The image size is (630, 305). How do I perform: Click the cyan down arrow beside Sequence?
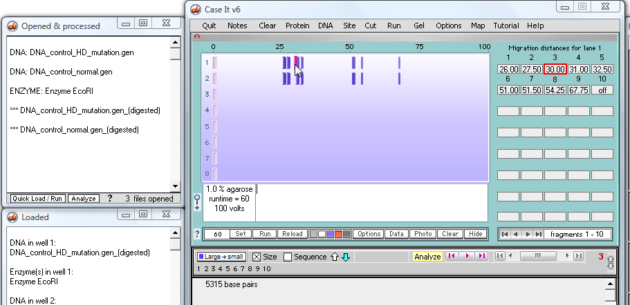[x=346, y=257]
